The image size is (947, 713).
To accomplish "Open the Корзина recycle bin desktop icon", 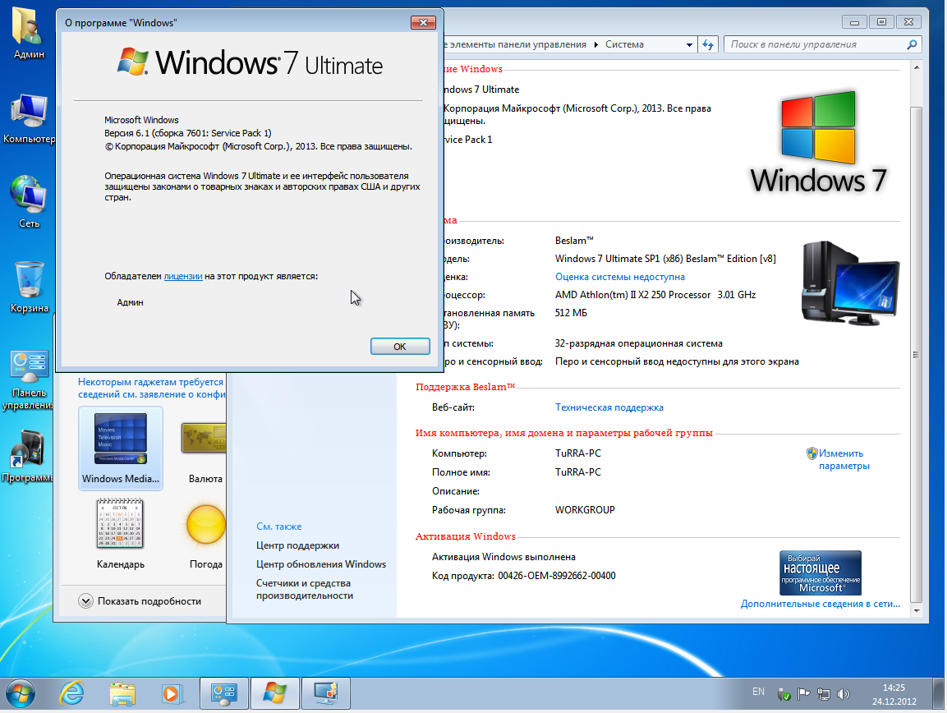I will pyautogui.click(x=29, y=282).
